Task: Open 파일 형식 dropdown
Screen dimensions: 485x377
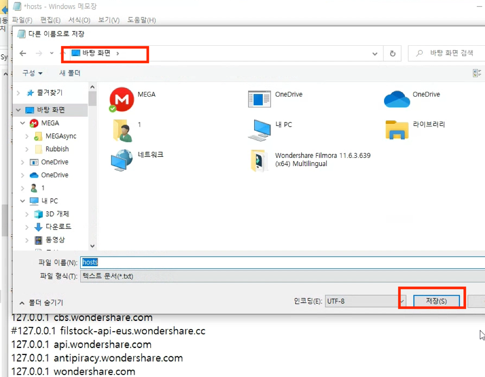Action: [282, 276]
